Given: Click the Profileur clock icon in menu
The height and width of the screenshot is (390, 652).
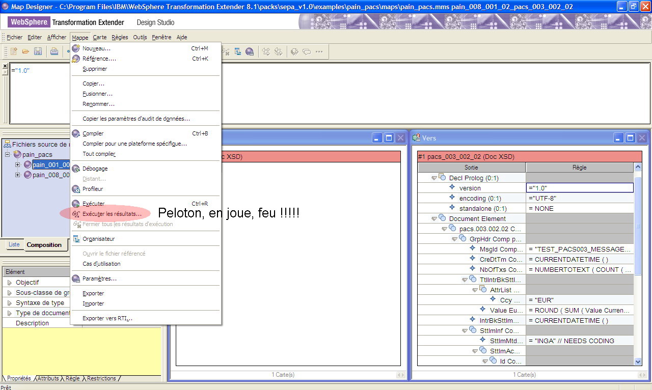Looking at the screenshot, I should click(x=76, y=189).
